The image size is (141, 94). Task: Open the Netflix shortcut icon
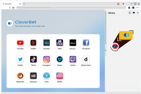[33, 43]
